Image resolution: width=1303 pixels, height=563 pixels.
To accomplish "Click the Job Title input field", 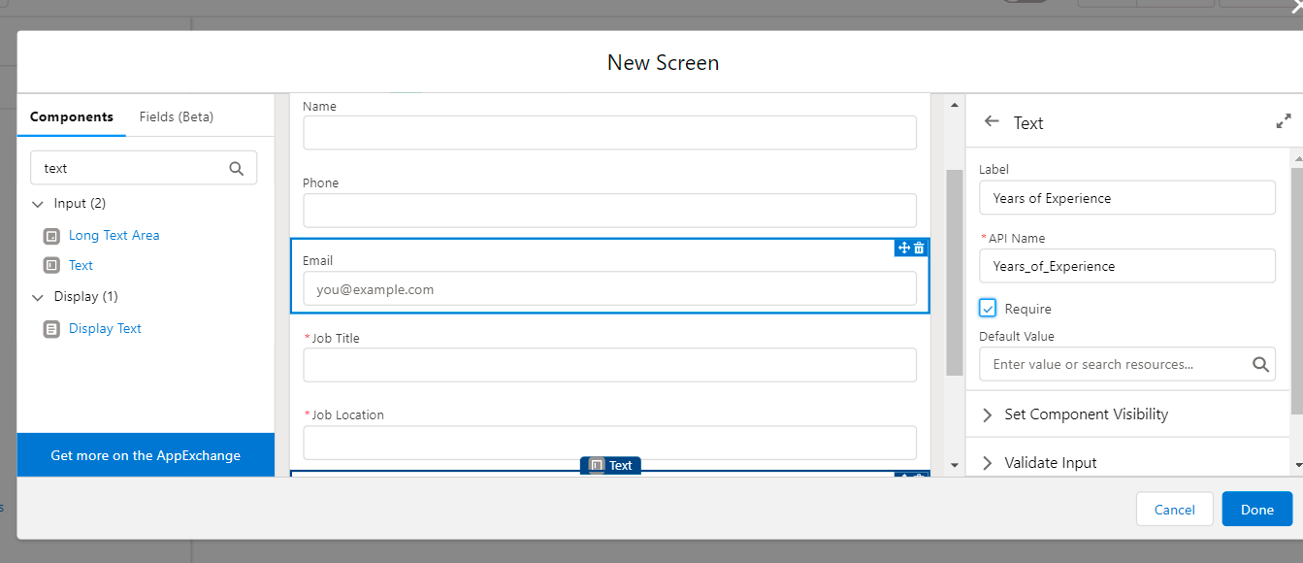I will [609, 365].
